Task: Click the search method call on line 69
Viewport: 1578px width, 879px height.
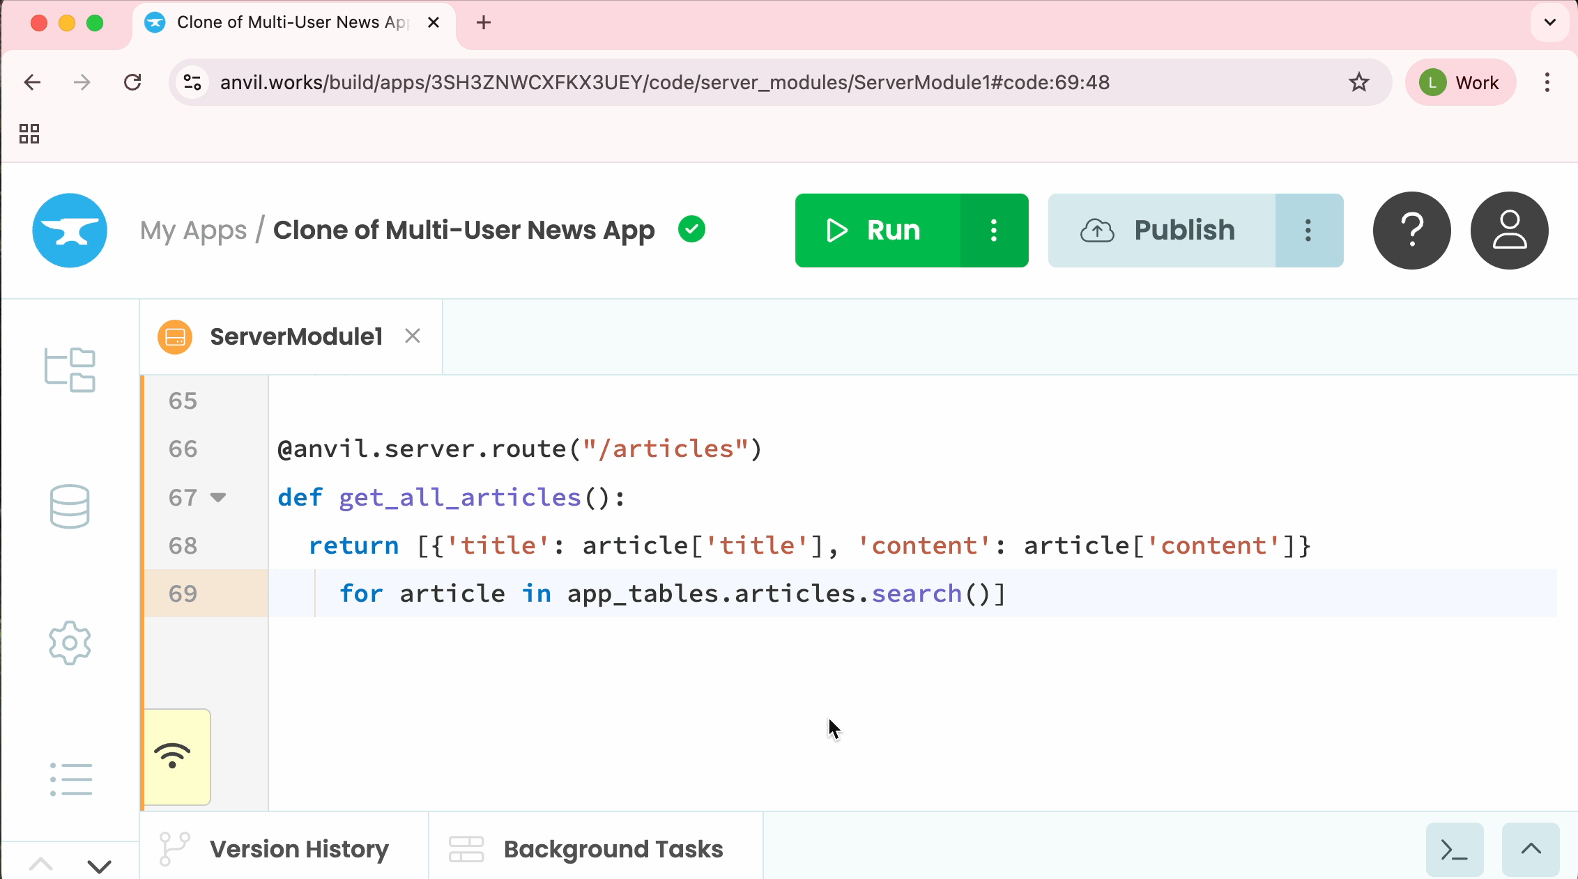Action: pyautogui.click(x=917, y=594)
